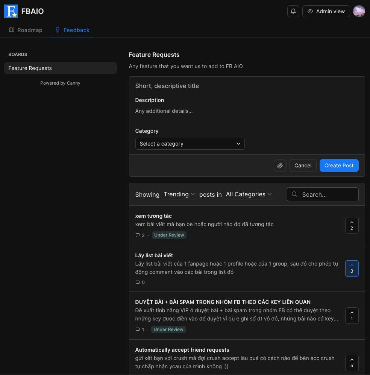The image size is (370, 375).
Task: Upvote "Automatically accept friend requests" post
Action: (x=352, y=363)
